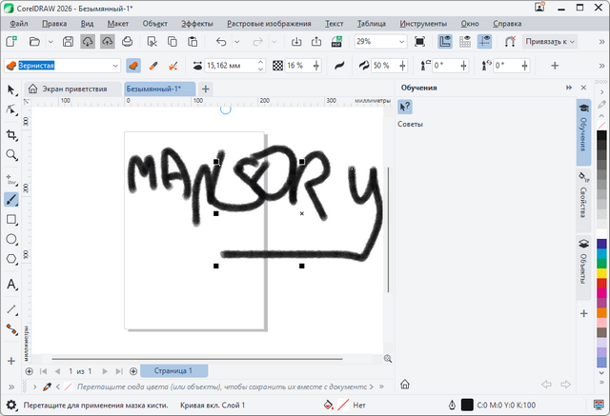Expand the property bar overflow chevron
610x416 pixels.
coord(601,66)
